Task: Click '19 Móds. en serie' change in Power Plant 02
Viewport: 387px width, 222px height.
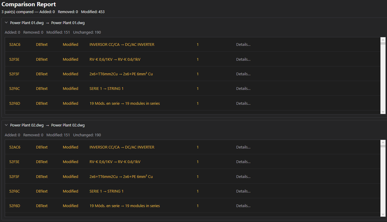Action: 125,206
